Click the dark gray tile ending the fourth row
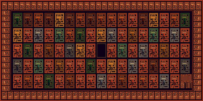Image resolution: width=203 pixels, height=101 pixels. tap(185, 66)
